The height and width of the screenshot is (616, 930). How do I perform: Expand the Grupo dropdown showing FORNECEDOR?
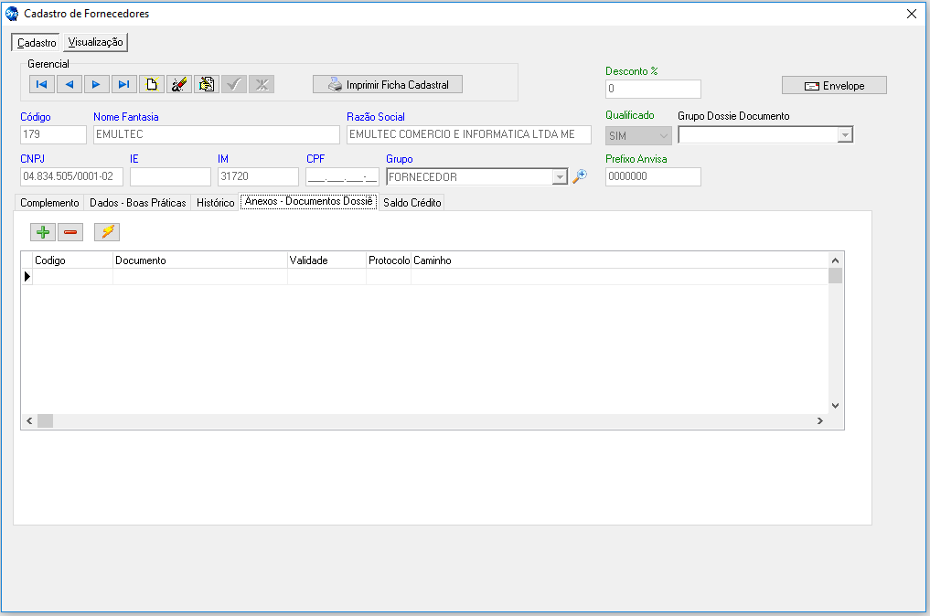(560, 177)
